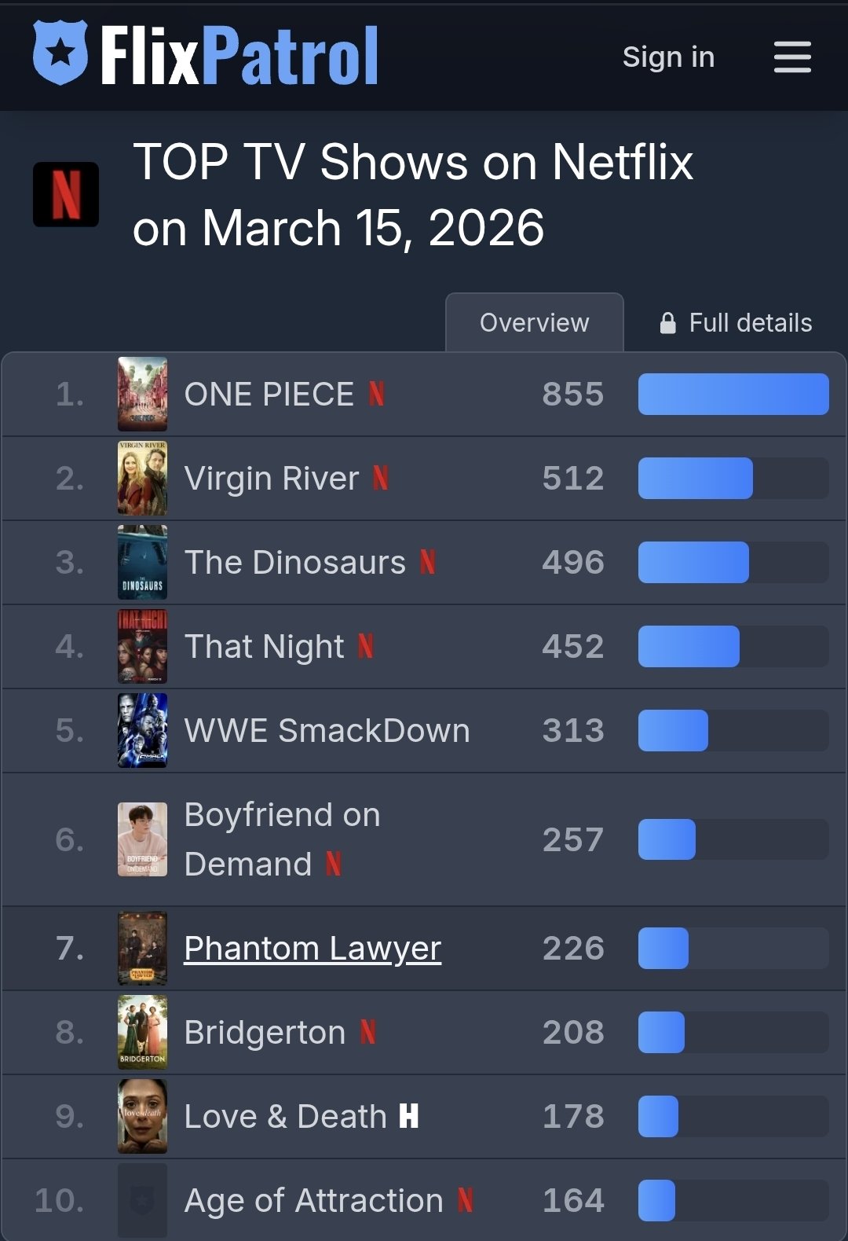848x1241 pixels.
Task: Open the Full details tab
Action: click(736, 323)
